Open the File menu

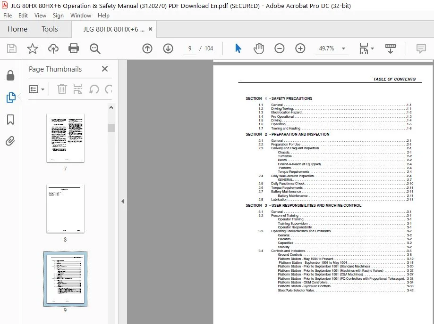click(x=8, y=16)
